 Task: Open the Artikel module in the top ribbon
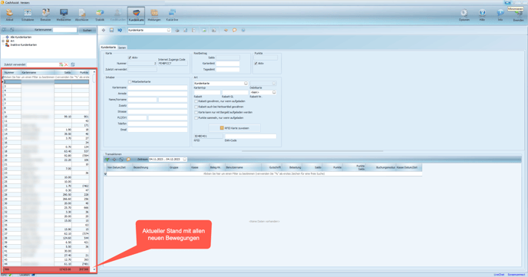(9, 15)
